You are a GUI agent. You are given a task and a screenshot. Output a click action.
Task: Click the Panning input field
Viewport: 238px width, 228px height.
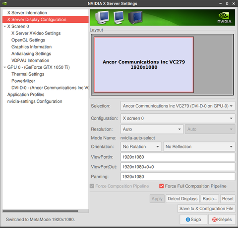(178, 177)
